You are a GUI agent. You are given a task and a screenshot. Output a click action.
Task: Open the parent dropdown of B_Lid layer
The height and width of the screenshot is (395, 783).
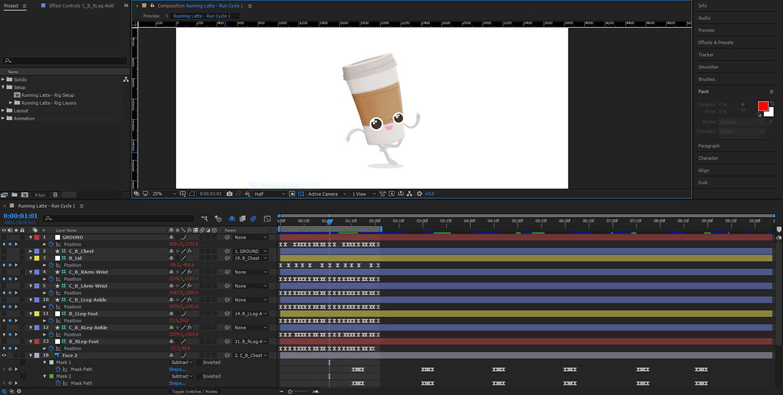coord(250,258)
